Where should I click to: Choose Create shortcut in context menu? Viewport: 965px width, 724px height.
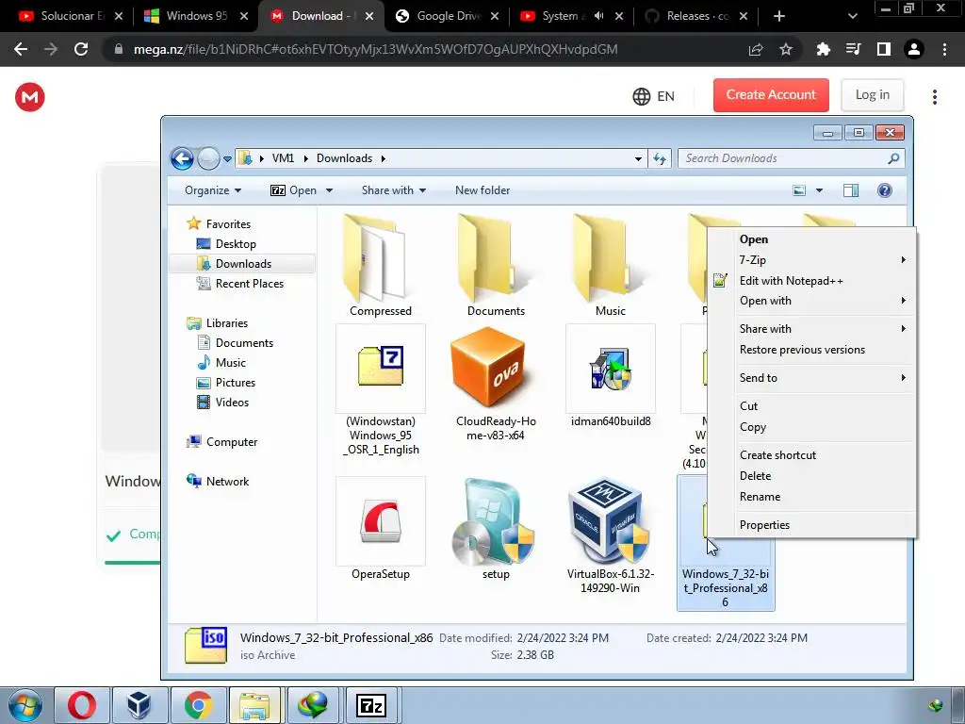pyautogui.click(x=811, y=455)
